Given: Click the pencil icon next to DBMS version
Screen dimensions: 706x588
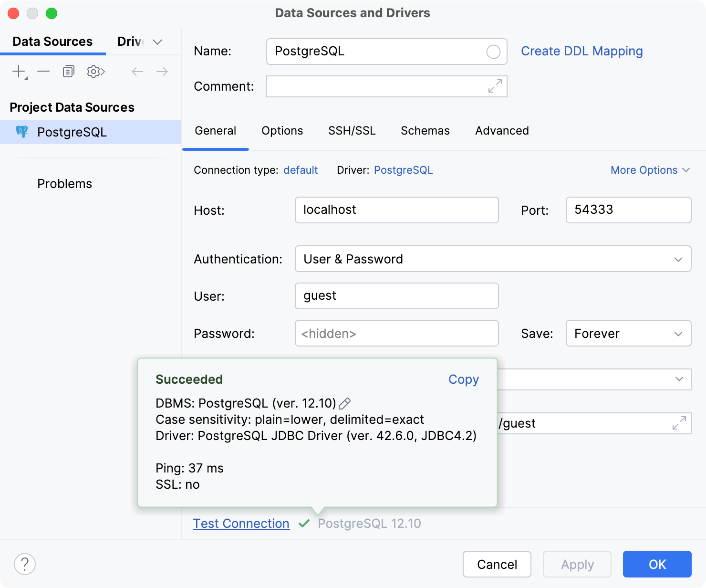Looking at the screenshot, I should coord(344,404).
